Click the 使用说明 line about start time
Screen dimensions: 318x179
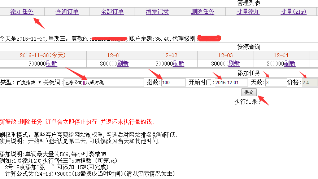click(x=80, y=141)
